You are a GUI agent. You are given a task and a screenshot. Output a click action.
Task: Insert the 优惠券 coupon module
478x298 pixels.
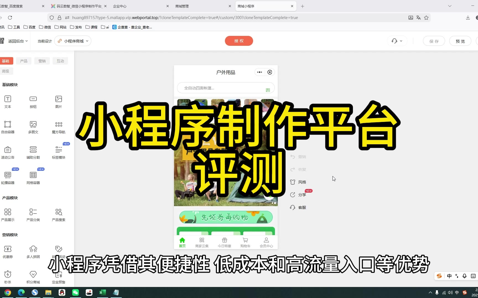8,252
